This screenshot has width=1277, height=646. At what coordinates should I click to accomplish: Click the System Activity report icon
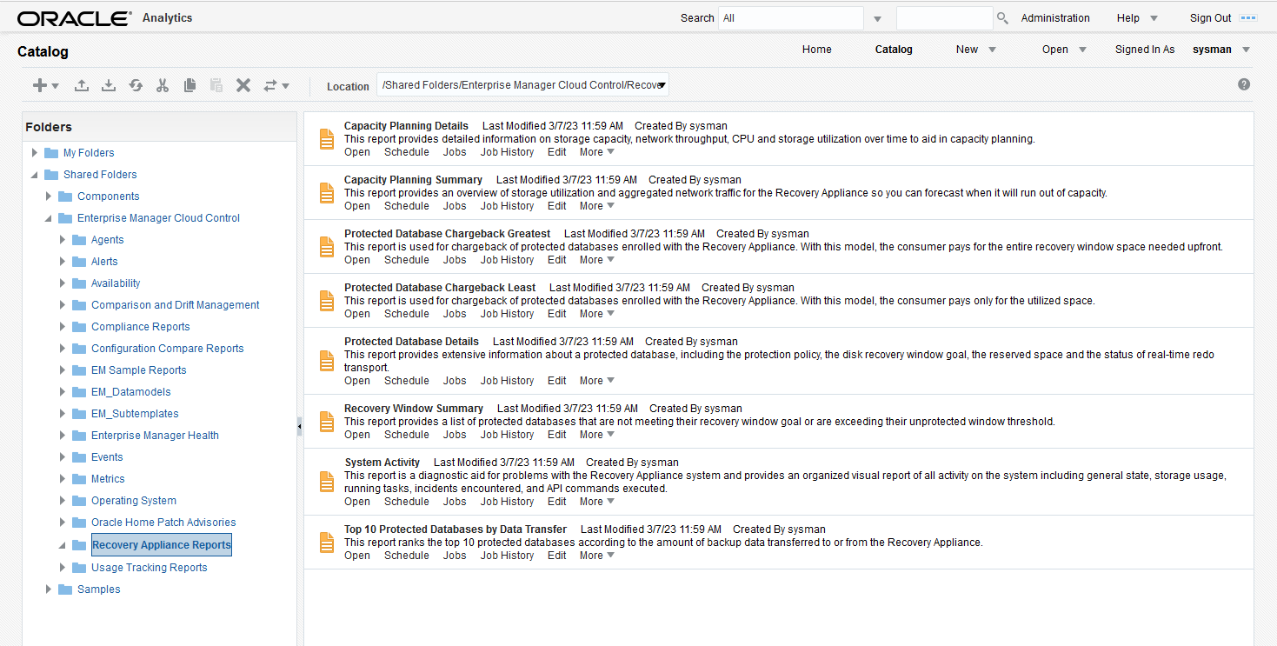tap(327, 482)
